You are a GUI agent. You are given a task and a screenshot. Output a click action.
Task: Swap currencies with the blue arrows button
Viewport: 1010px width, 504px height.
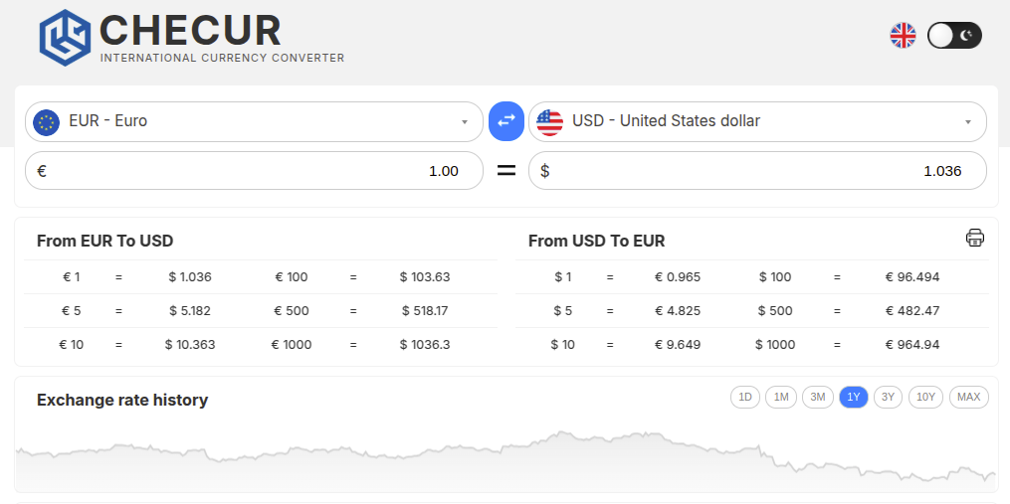click(506, 121)
